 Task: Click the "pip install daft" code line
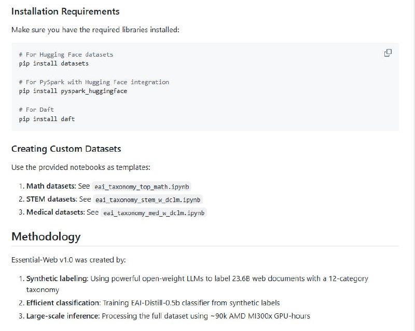[47, 119]
